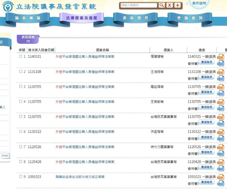Open PDF icon for proposal row 1
The width and height of the screenshot is (227, 189).
[220, 57]
